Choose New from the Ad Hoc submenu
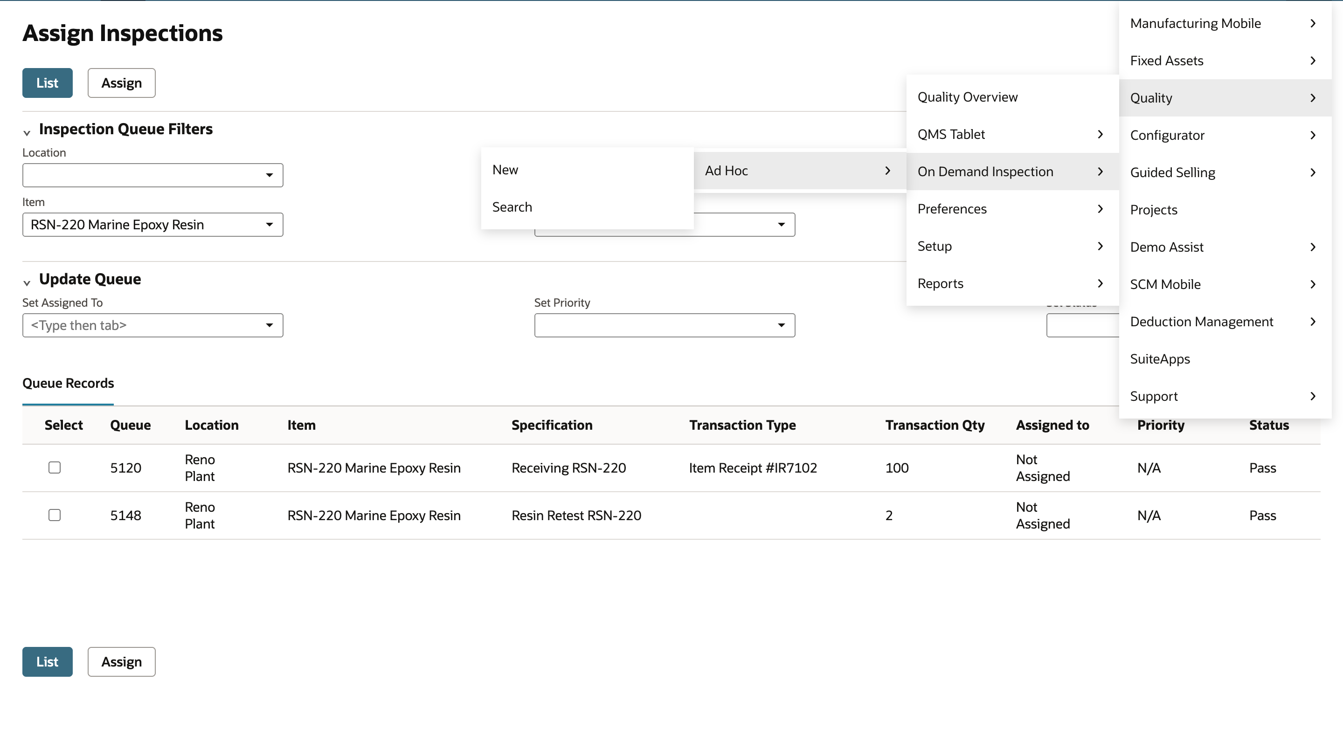 [x=587, y=170]
